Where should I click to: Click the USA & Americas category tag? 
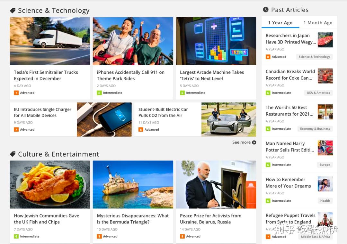coord(318,93)
